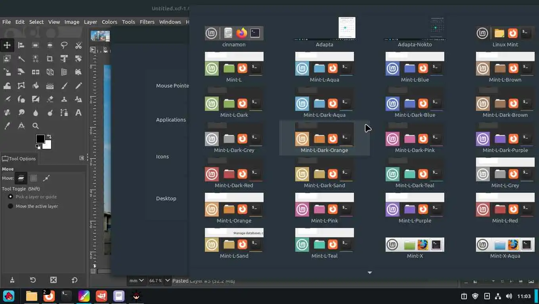Click the network icon in system tray
This screenshot has height=304, width=539.
click(498, 296)
